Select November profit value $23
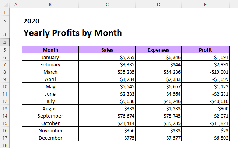The width and height of the screenshot is (238, 148). 205,130
